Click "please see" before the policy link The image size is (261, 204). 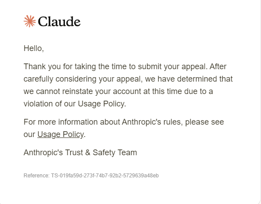(205, 122)
